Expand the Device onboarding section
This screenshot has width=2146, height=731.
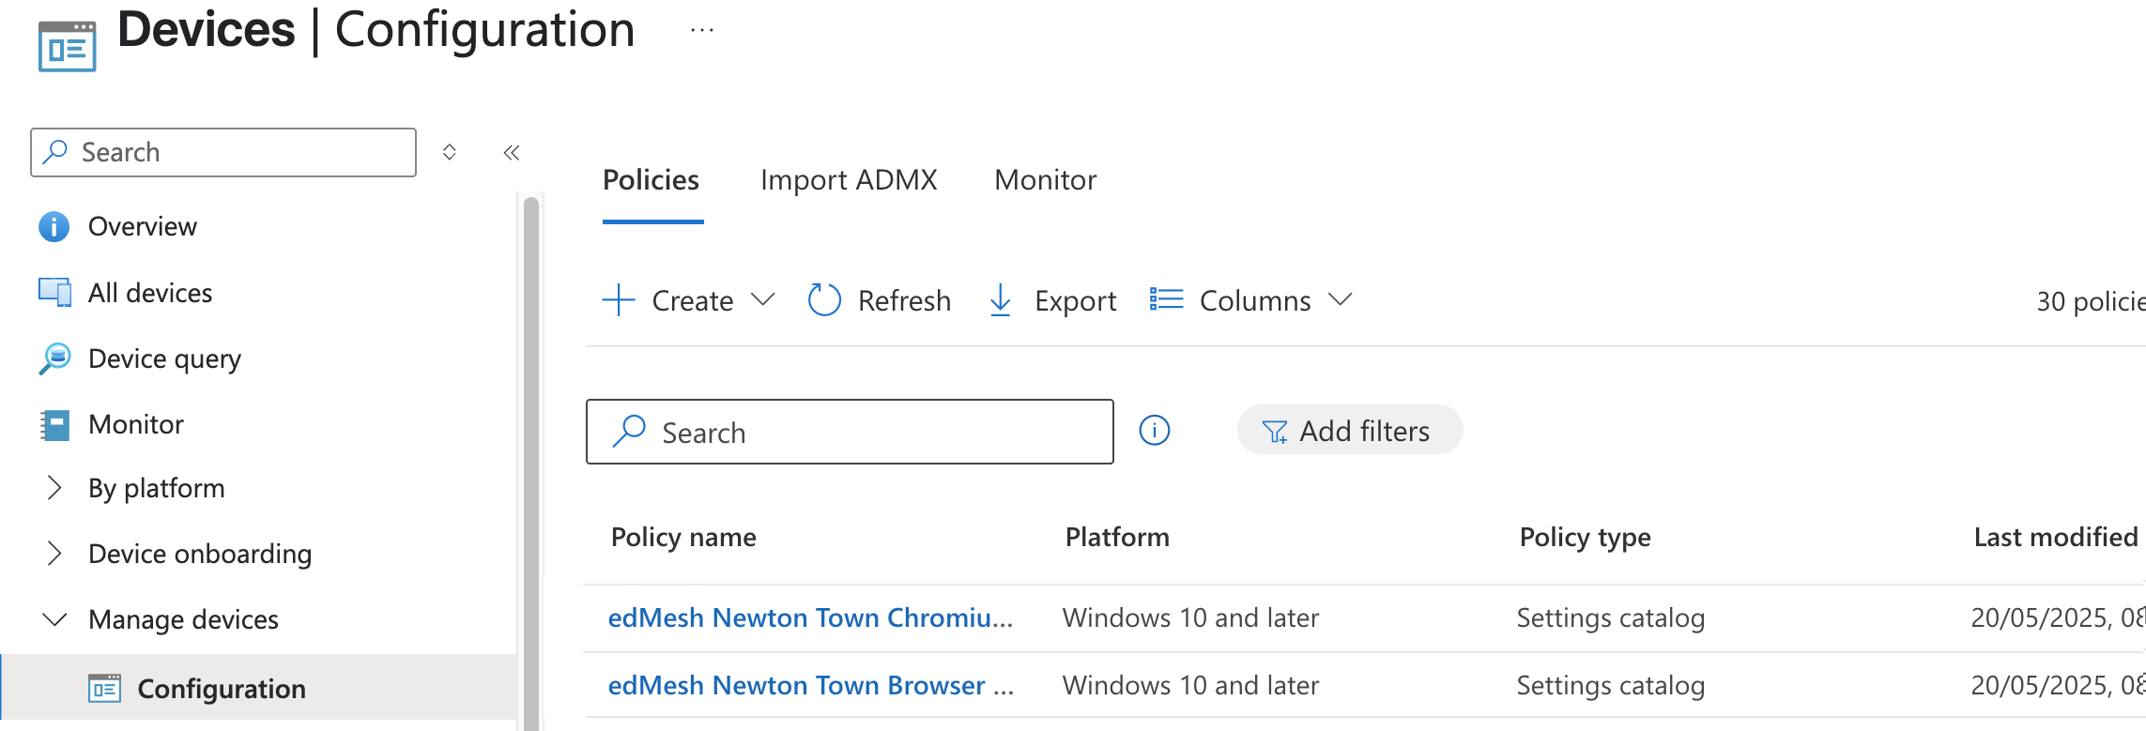[54, 554]
